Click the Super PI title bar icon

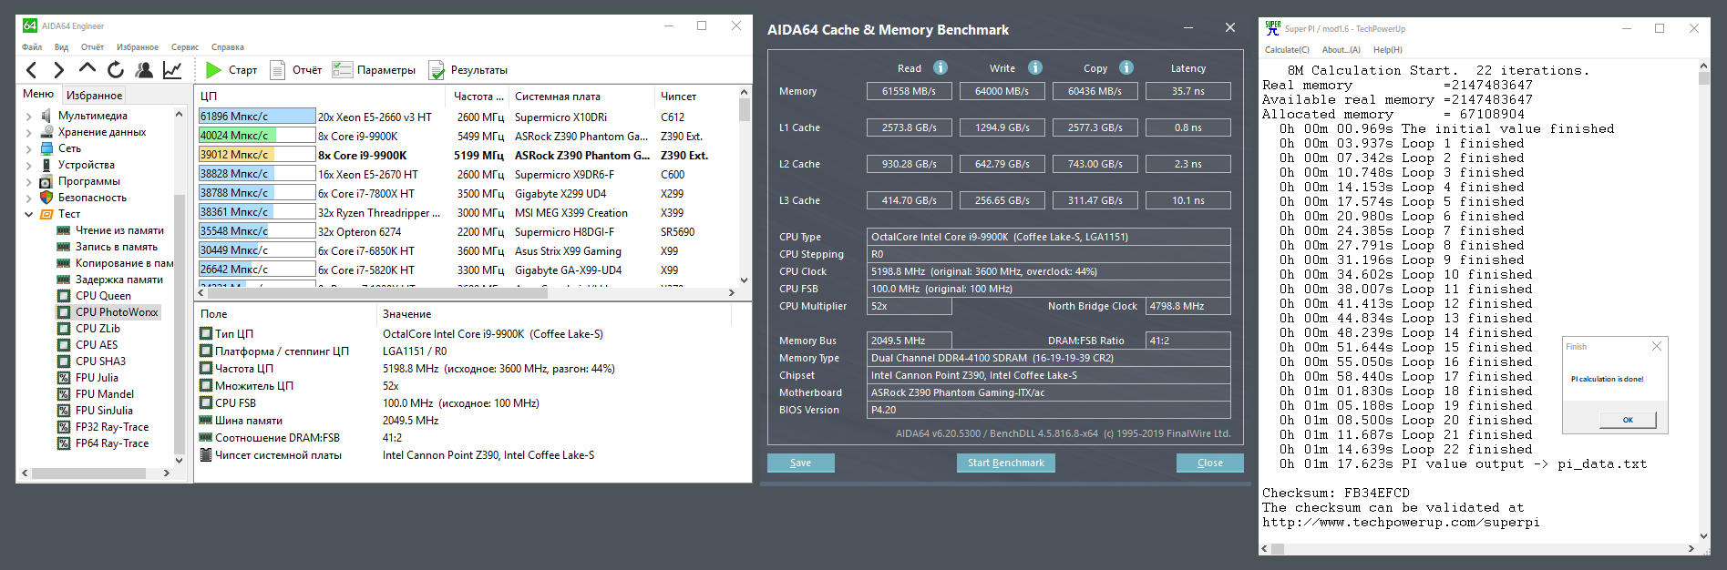click(1273, 28)
